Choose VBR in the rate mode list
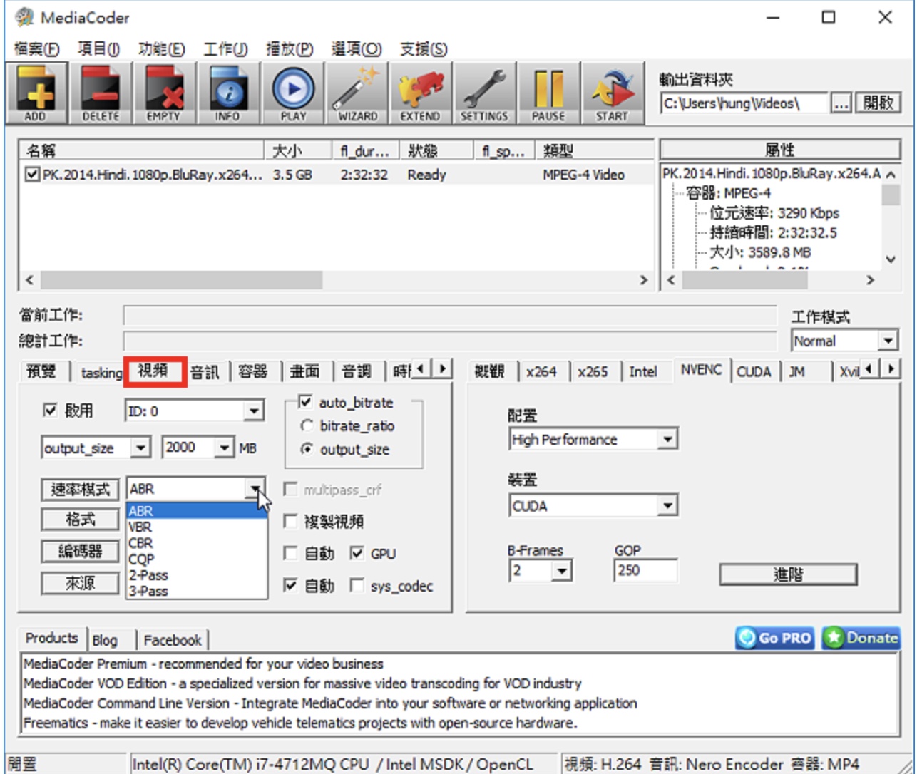This screenshot has width=917, height=774. [x=197, y=527]
